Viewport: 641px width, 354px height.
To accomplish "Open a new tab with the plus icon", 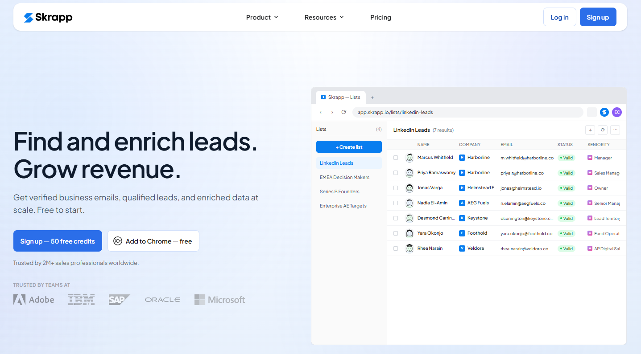I will (372, 98).
